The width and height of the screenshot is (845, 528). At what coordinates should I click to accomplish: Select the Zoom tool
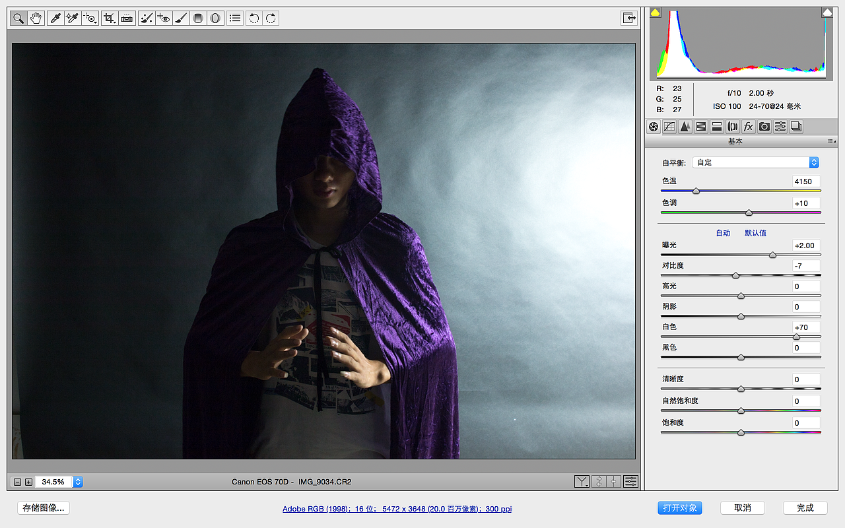[x=18, y=18]
